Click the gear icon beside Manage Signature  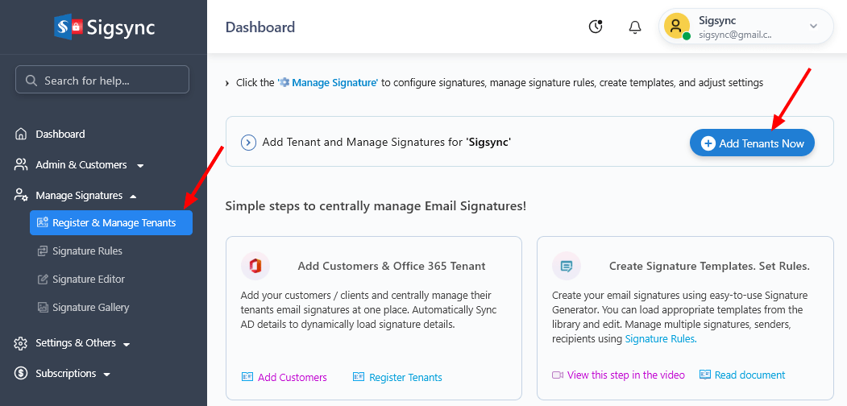click(284, 83)
